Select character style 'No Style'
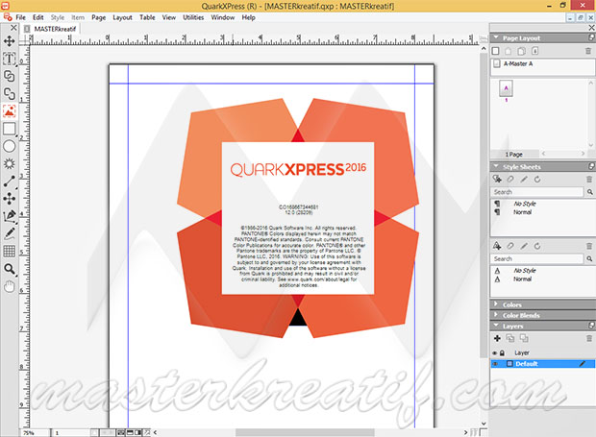Image resolution: width=596 pixels, height=437 pixels. (525, 270)
